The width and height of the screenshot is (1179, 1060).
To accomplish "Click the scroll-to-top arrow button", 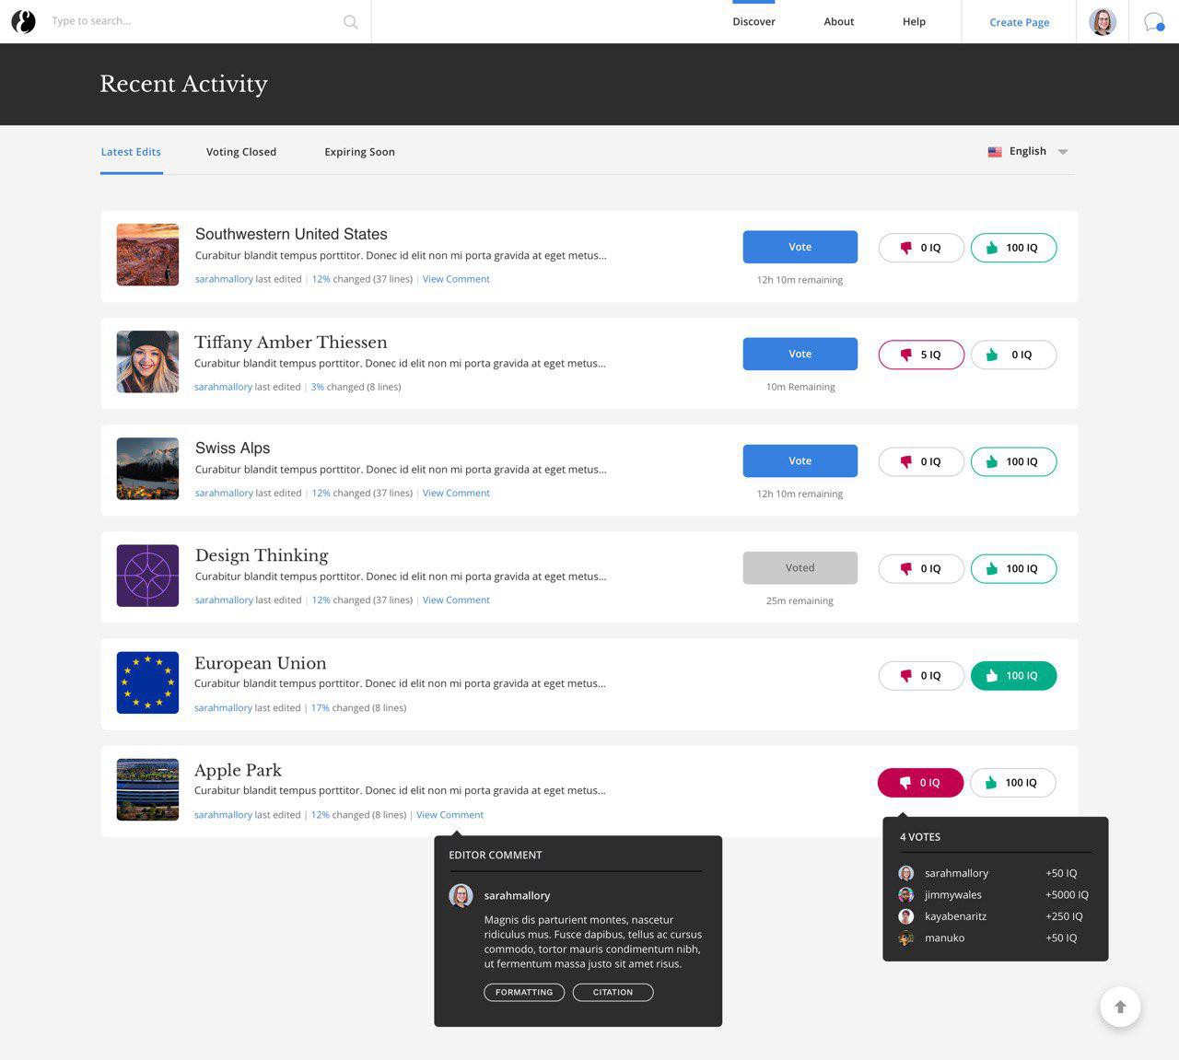I will coord(1120,1007).
